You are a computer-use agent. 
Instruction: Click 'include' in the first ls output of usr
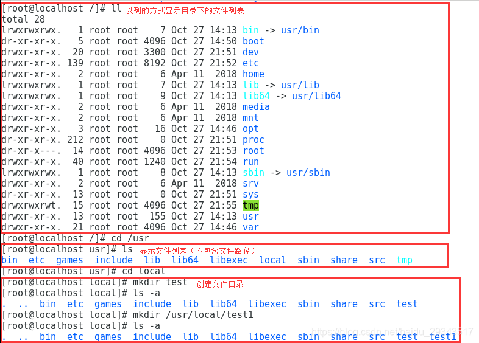[113, 260]
